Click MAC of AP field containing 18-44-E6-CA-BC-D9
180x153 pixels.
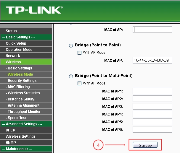point(152,60)
